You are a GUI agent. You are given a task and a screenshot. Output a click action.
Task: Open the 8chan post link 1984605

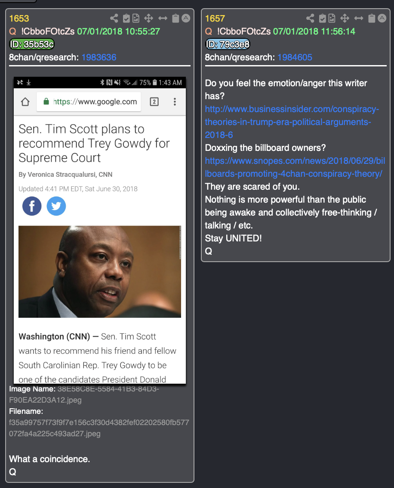click(295, 57)
